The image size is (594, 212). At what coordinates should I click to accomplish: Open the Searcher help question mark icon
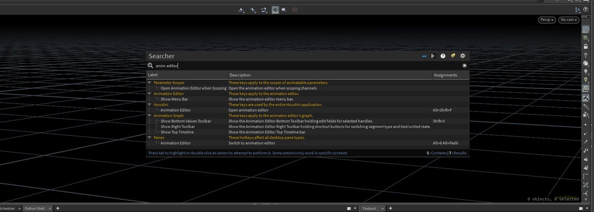click(443, 56)
